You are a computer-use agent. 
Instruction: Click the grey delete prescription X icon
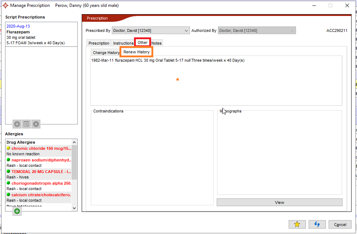(x=36, y=124)
